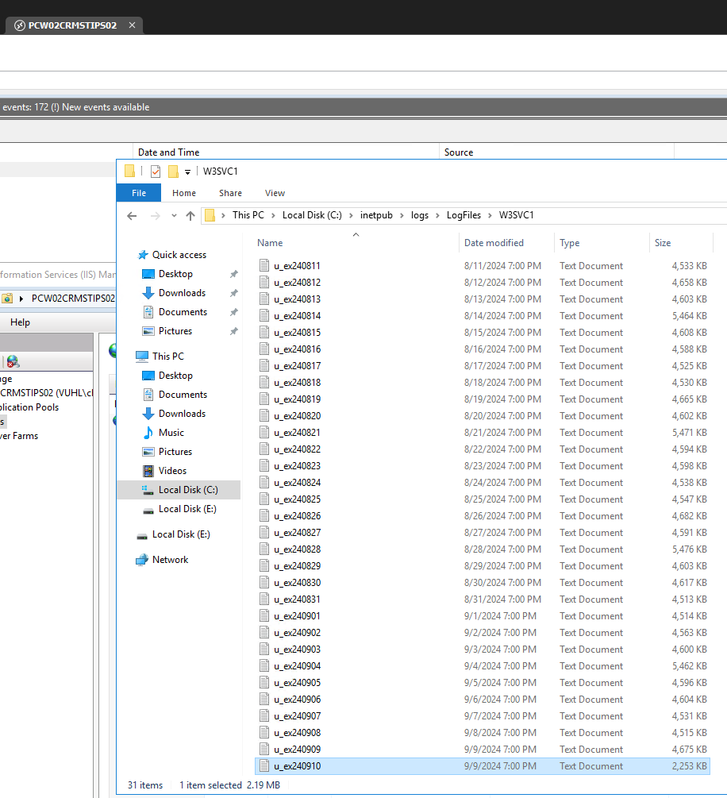Navigate to inetpub via the breadcrumb
727x798 pixels.
coord(377,214)
